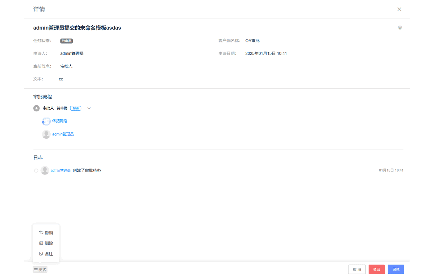
Task: Click the red 驳回 reject button
Action: (376, 269)
